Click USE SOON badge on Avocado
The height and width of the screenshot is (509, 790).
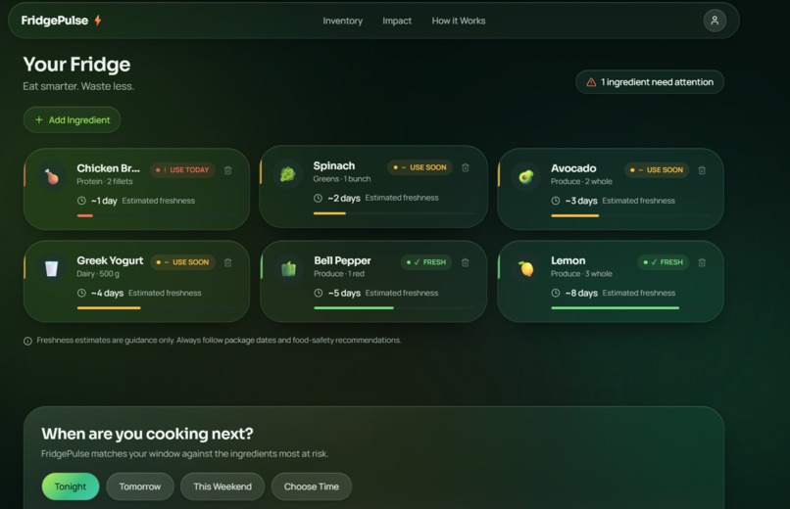click(657, 170)
